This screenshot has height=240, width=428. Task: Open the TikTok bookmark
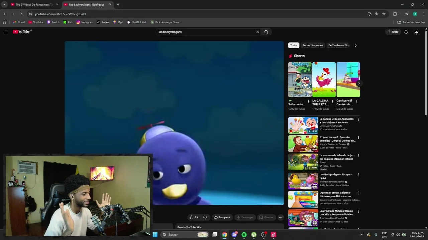[103, 22]
